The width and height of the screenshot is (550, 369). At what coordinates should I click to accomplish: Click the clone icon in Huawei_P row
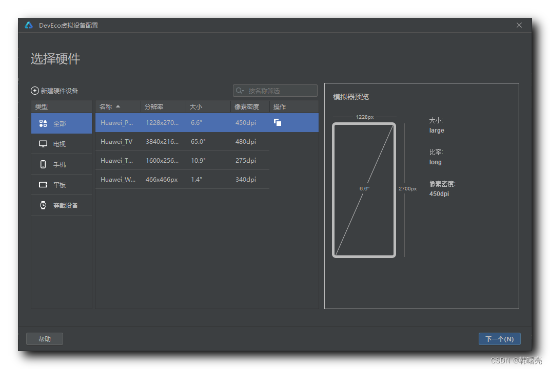click(278, 122)
